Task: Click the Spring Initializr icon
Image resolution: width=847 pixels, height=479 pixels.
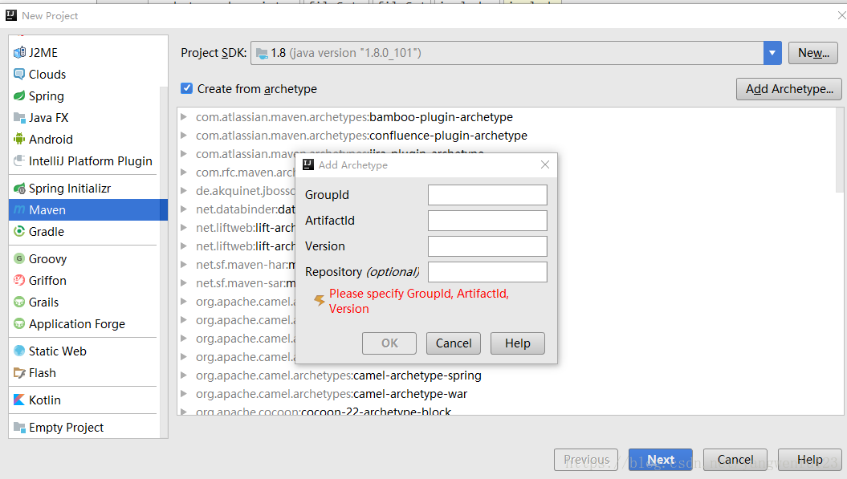Action: pos(19,189)
